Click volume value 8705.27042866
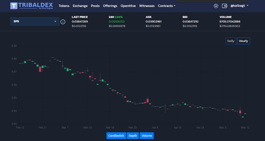265x141 pixels. (x=230, y=22)
